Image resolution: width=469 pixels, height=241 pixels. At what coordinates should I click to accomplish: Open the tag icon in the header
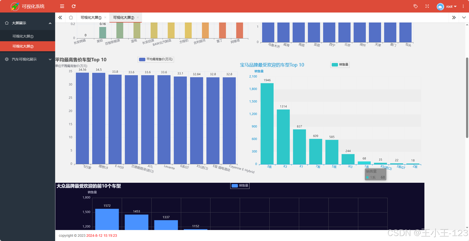tap(416, 6)
